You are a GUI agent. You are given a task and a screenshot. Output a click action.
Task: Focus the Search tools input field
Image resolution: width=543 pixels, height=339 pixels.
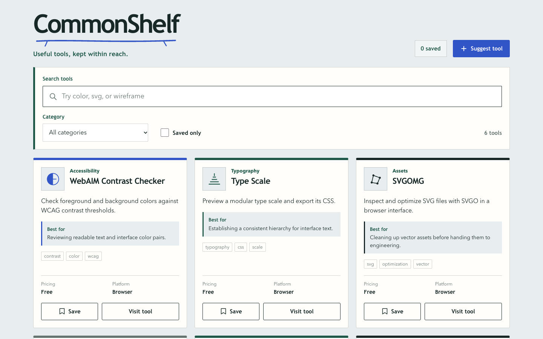click(x=272, y=96)
